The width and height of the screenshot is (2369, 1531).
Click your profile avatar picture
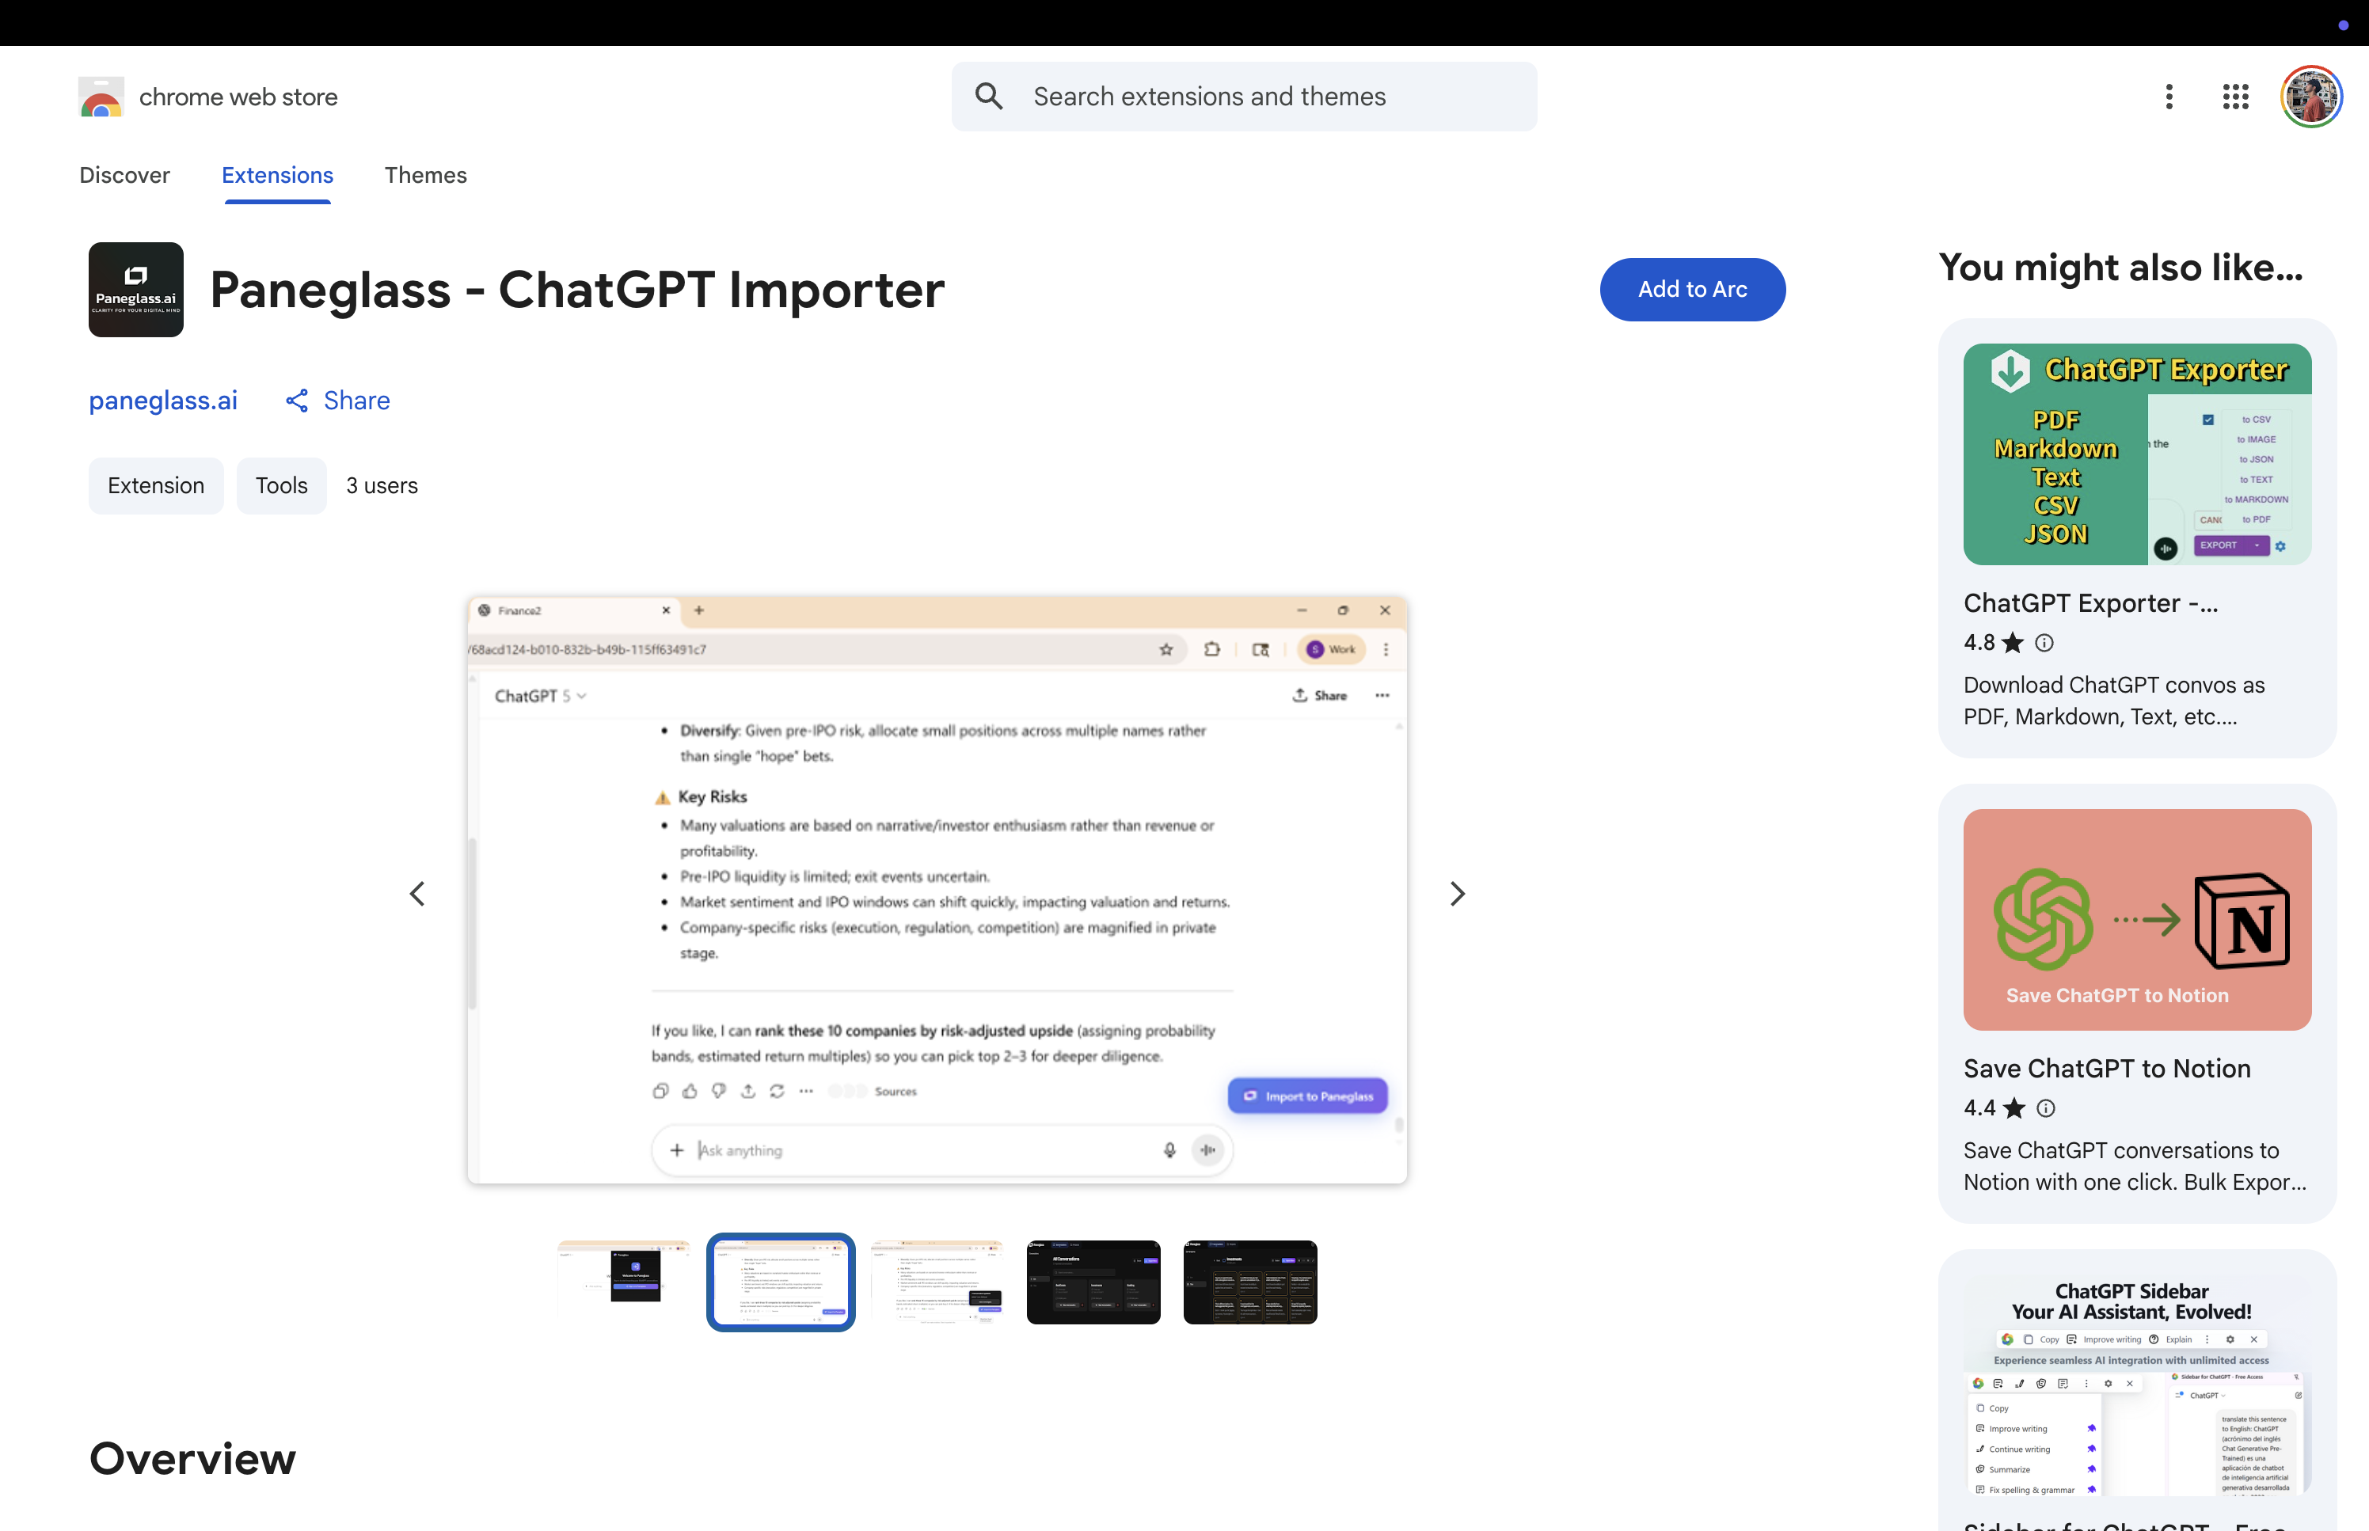[x=2310, y=97]
